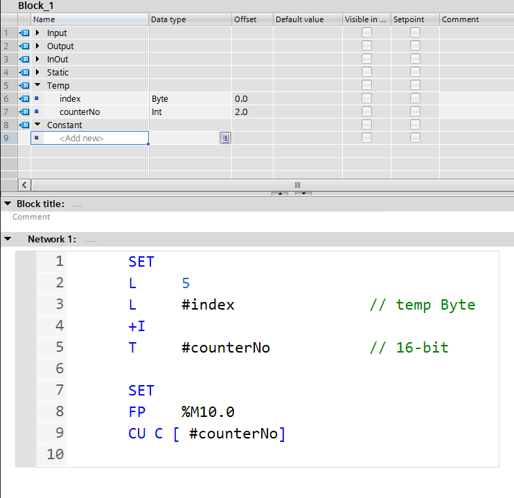Click the interface icon beside the Constant row

coord(24,125)
